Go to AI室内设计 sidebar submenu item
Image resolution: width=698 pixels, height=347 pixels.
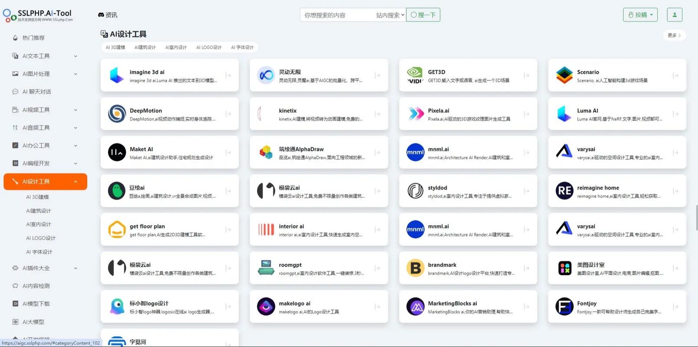tap(39, 224)
